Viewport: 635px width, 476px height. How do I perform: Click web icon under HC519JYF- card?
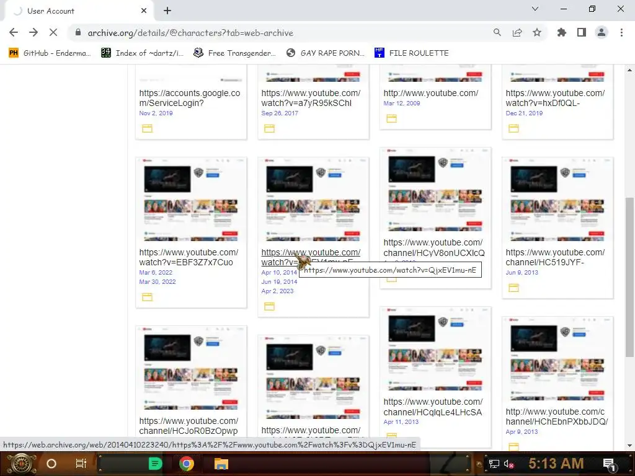click(x=513, y=288)
